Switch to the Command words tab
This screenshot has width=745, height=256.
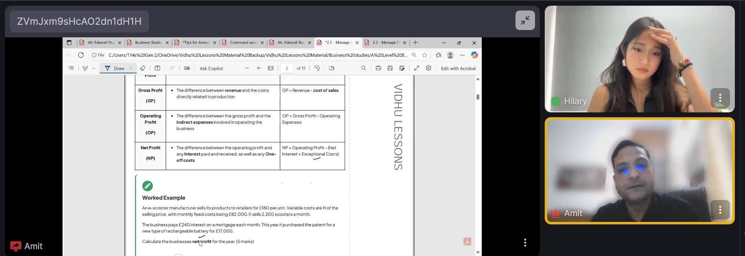click(x=243, y=43)
